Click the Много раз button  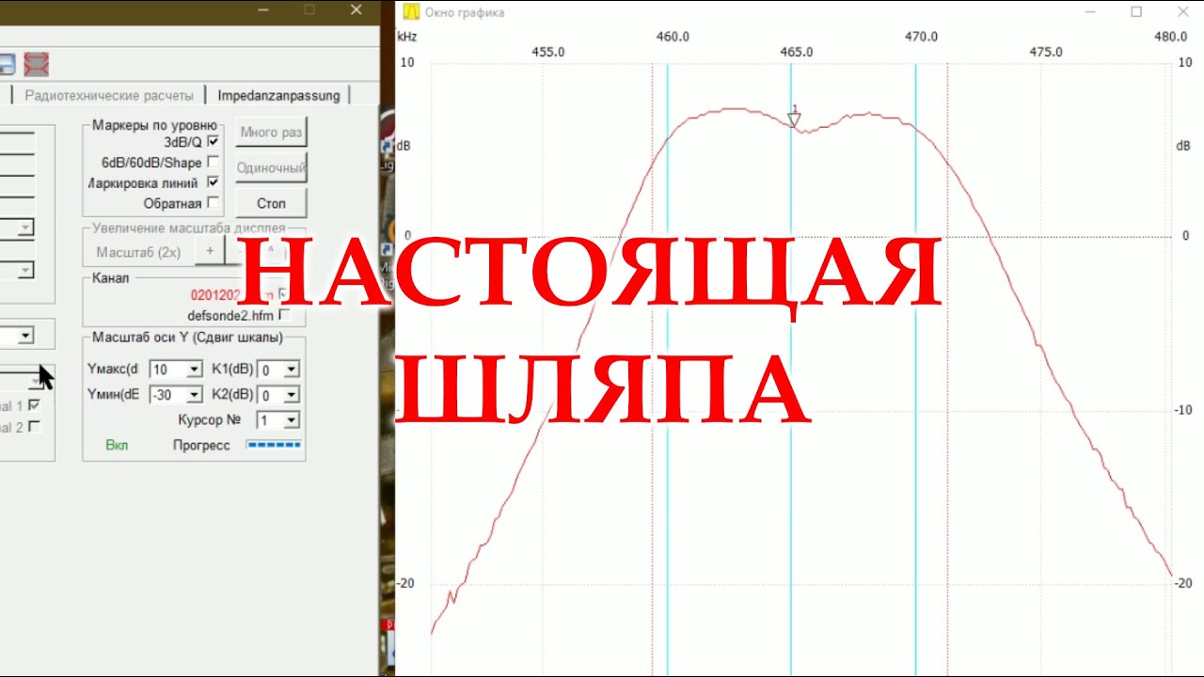point(271,133)
